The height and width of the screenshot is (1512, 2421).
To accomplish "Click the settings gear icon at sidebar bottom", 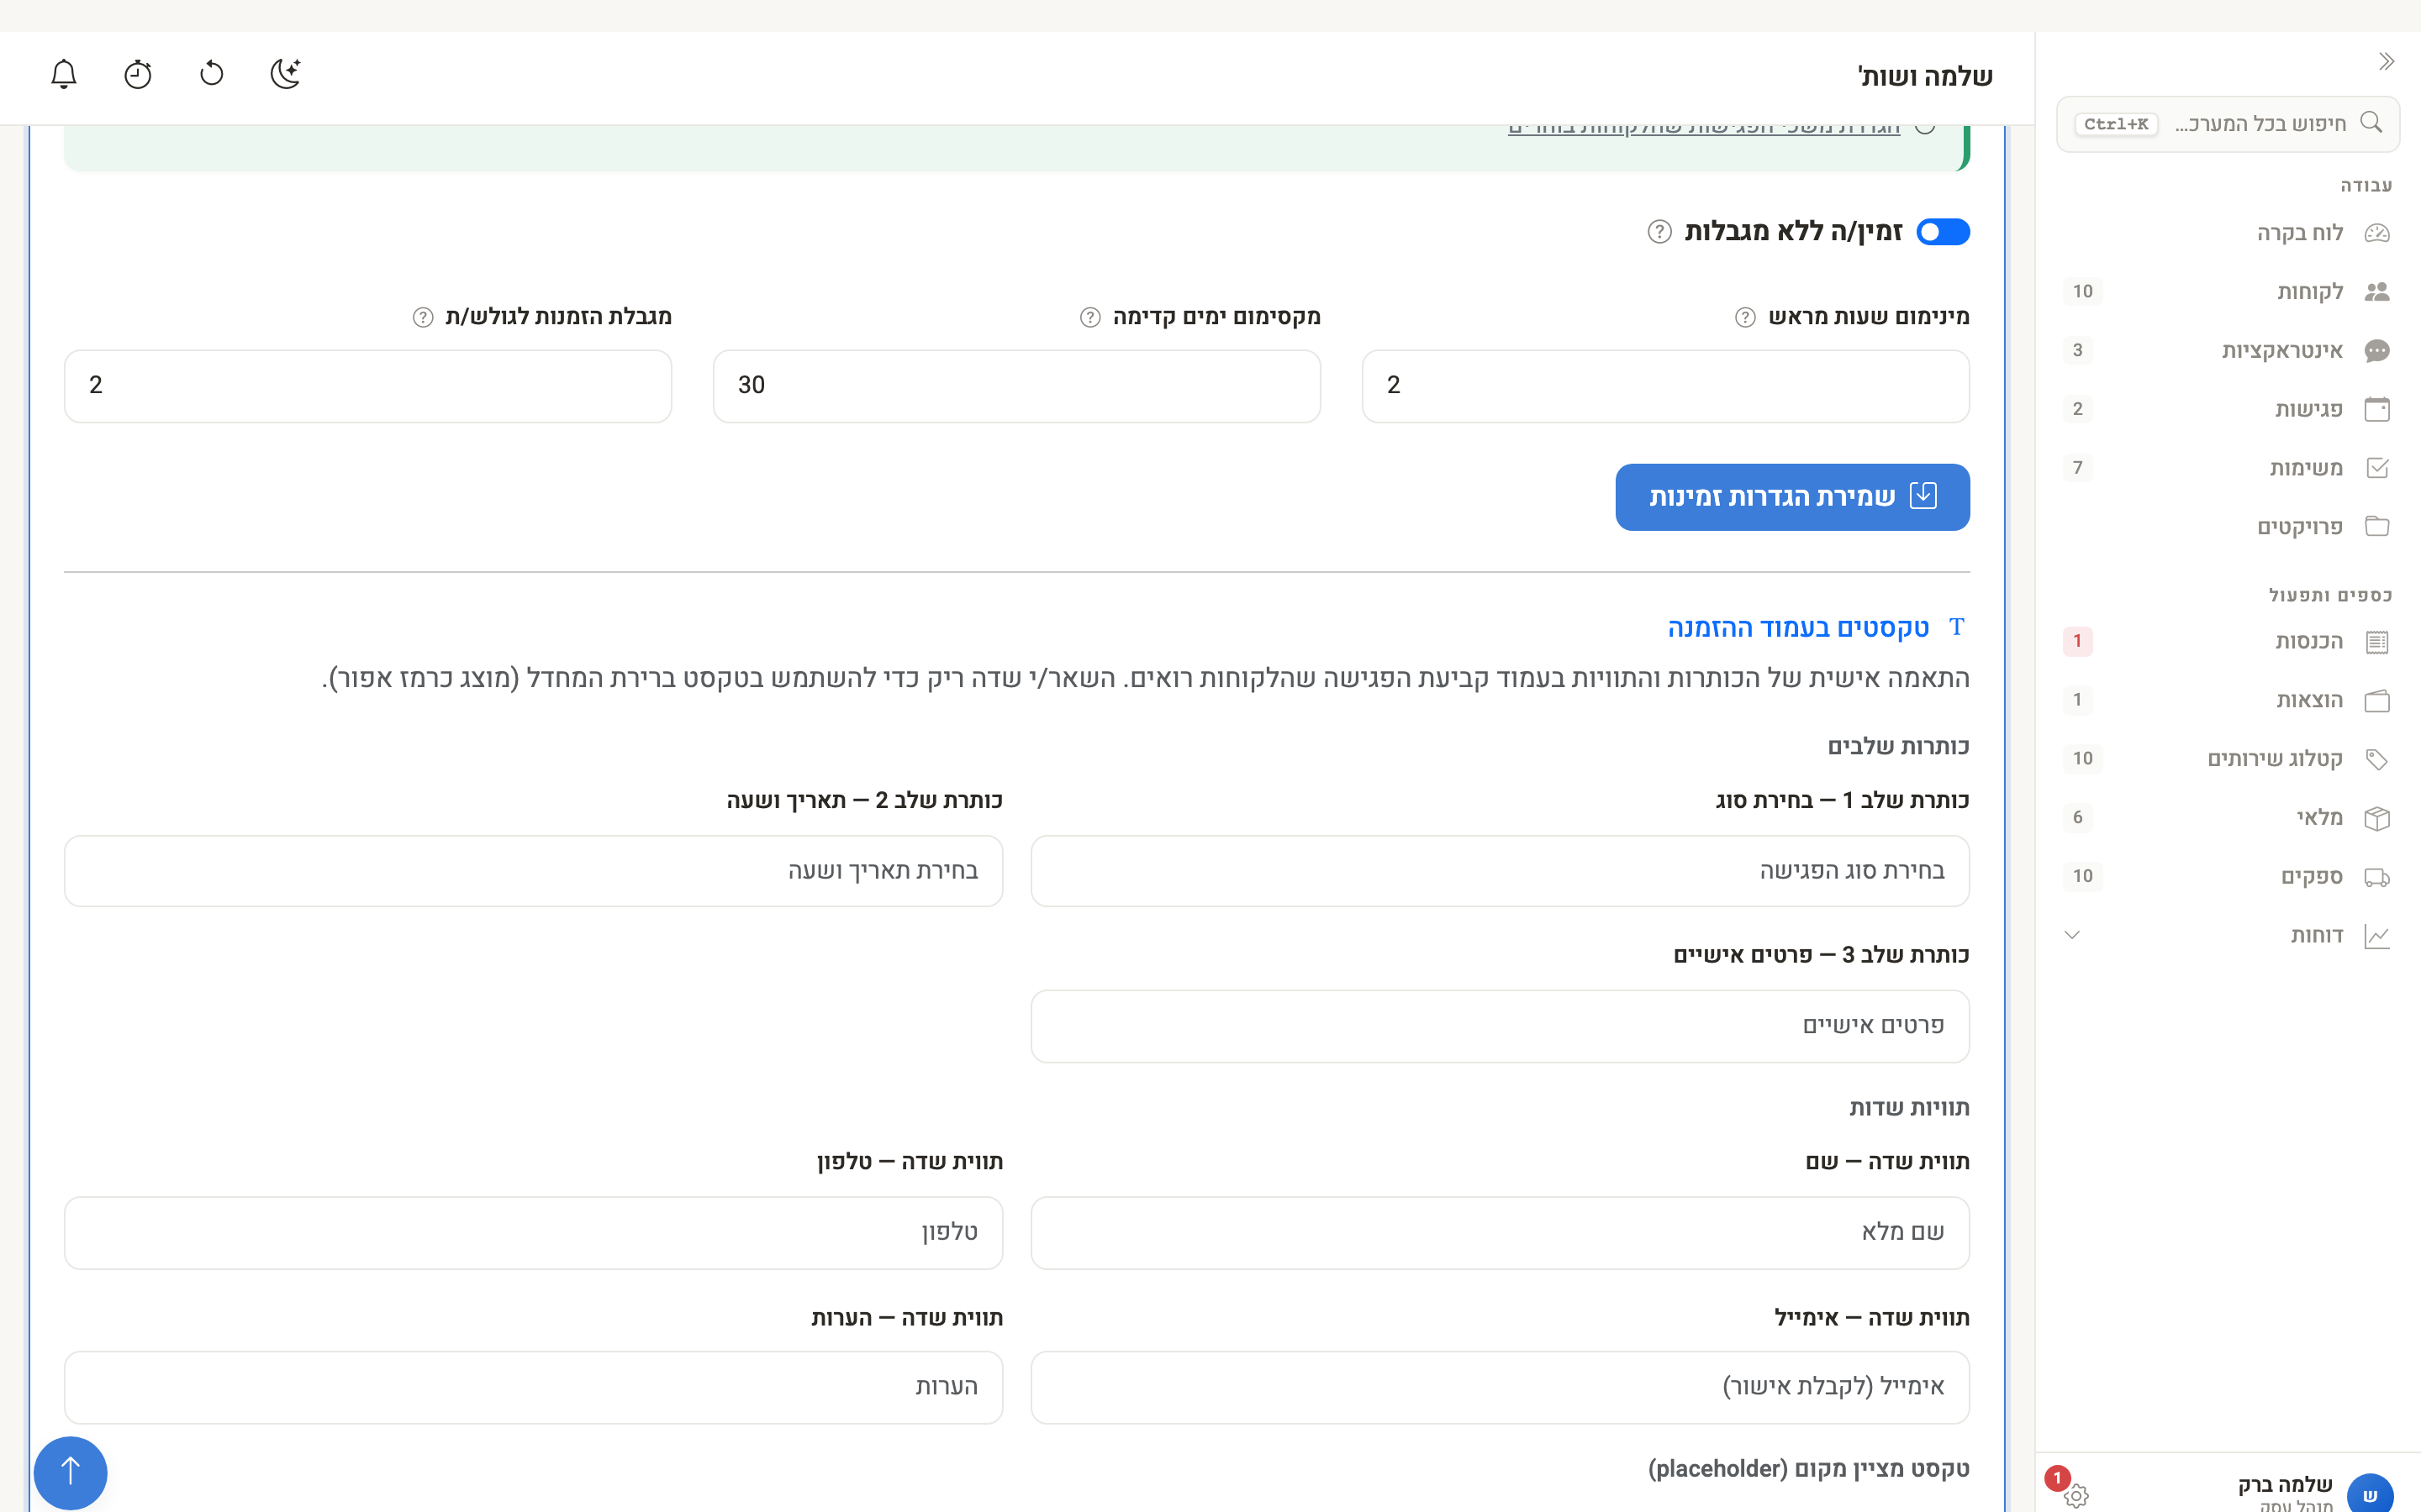I will point(2077,1496).
